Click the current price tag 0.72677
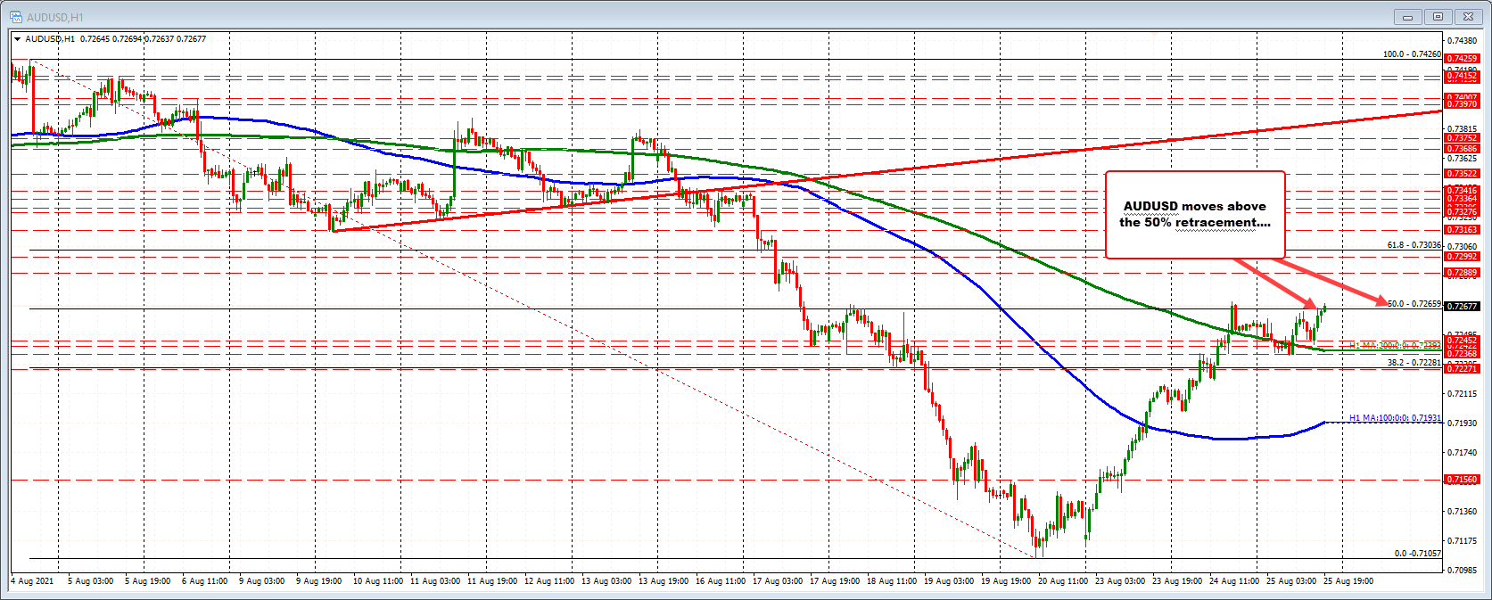This screenshot has width=1492, height=600. [x=1462, y=307]
